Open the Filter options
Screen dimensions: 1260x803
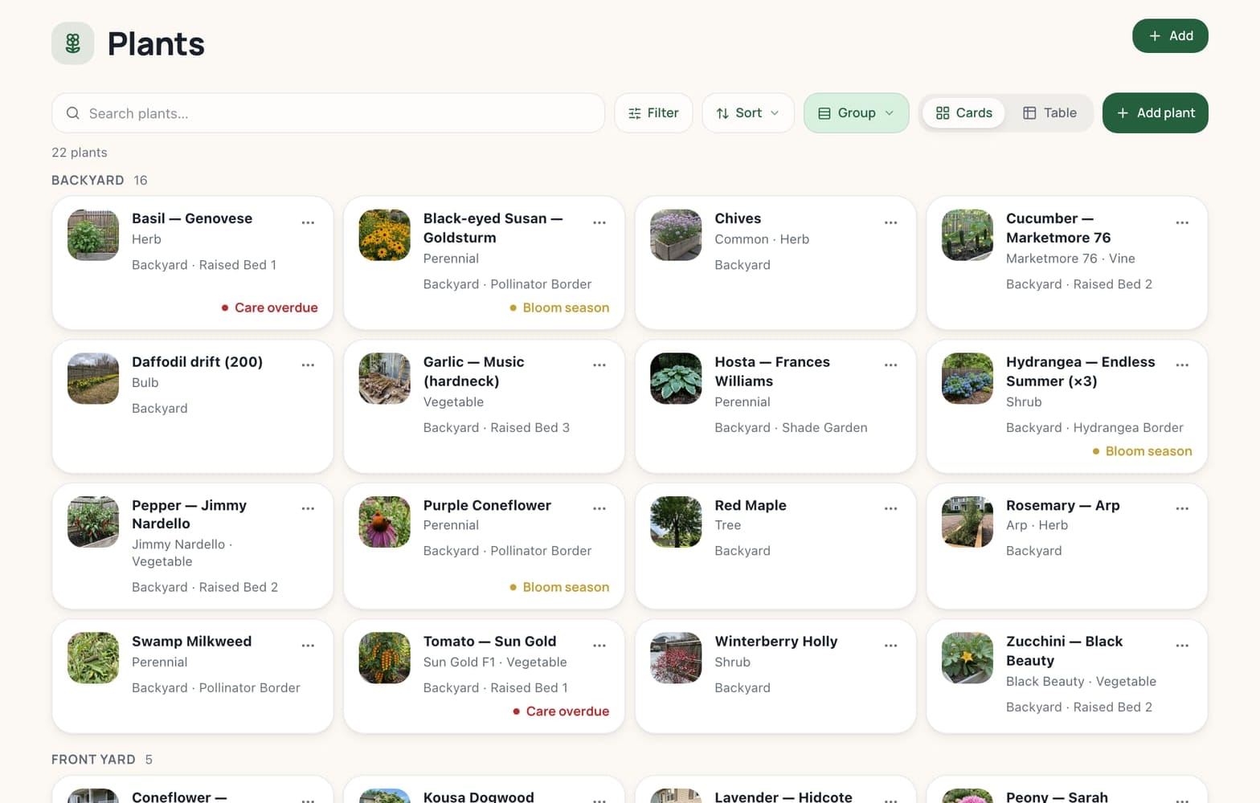[653, 113]
